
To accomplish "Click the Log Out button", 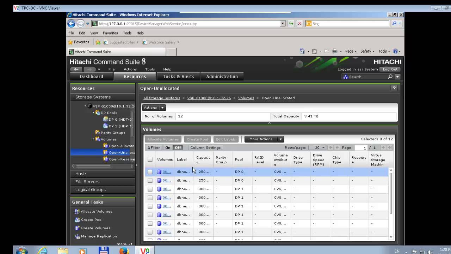I will (x=390, y=69).
